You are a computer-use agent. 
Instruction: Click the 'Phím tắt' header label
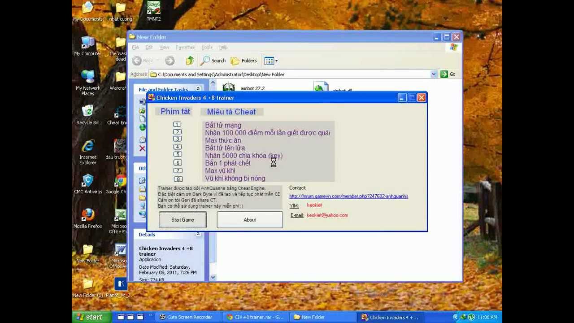(175, 111)
